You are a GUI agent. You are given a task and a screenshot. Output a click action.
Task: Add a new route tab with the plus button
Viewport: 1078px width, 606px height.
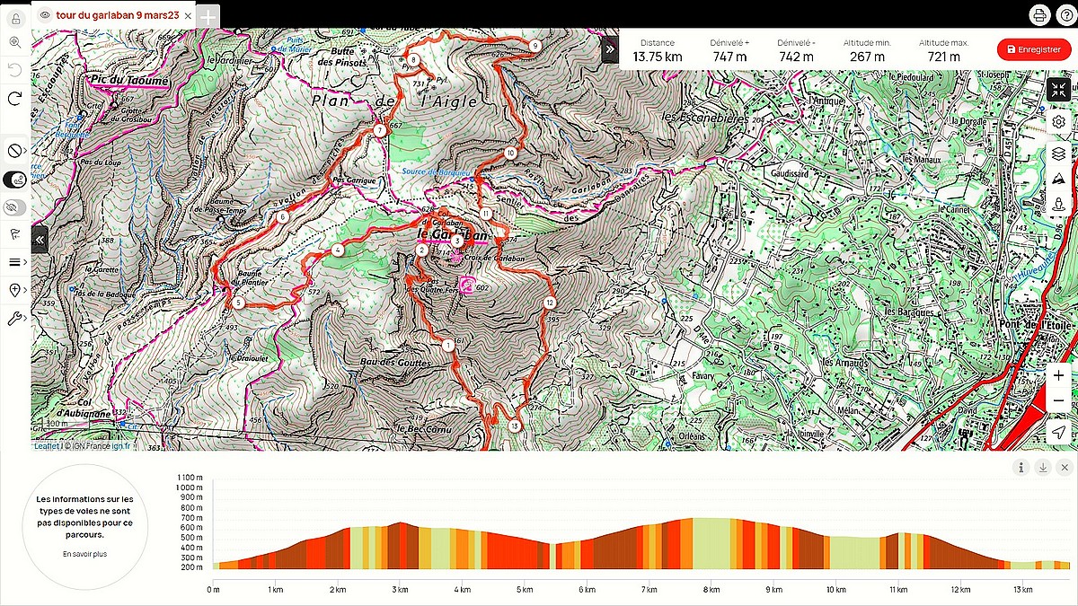[x=208, y=15]
